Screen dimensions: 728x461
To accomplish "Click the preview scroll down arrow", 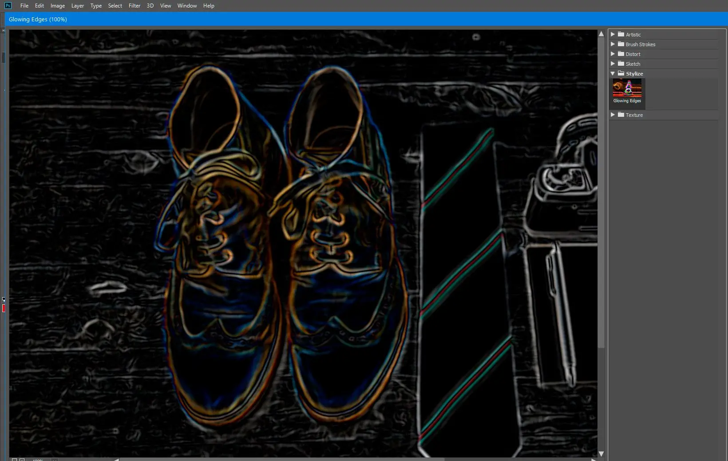I will 601,453.
